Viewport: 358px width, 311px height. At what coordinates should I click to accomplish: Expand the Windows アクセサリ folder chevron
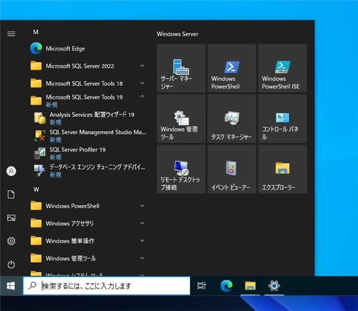[x=142, y=223]
